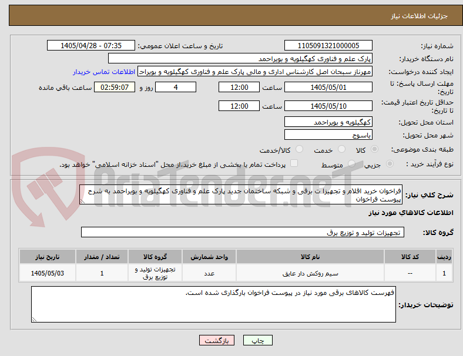Click remaining days field showing 4

176,87
